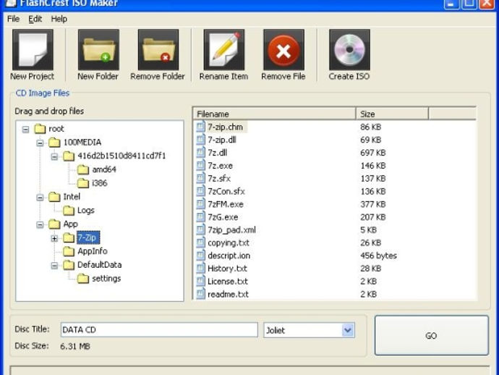The image size is (499, 375).
Task: Click the Disc Size 6.31 MB value
Action: [x=75, y=346]
